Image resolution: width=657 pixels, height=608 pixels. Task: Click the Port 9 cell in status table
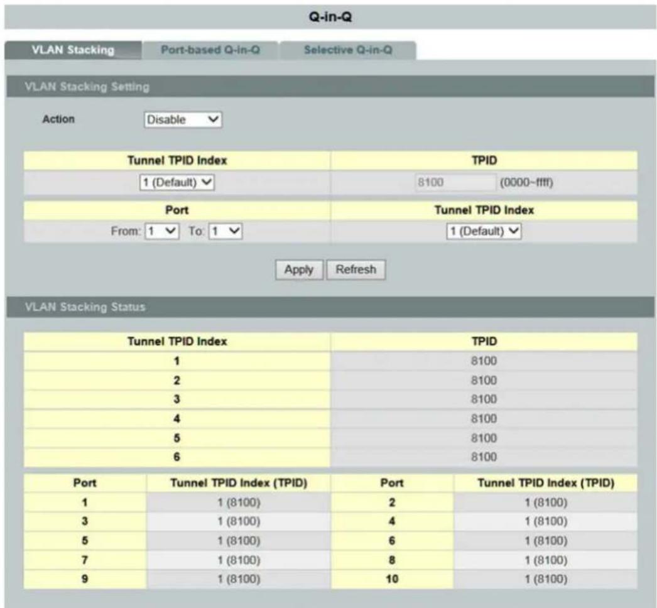(85, 579)
